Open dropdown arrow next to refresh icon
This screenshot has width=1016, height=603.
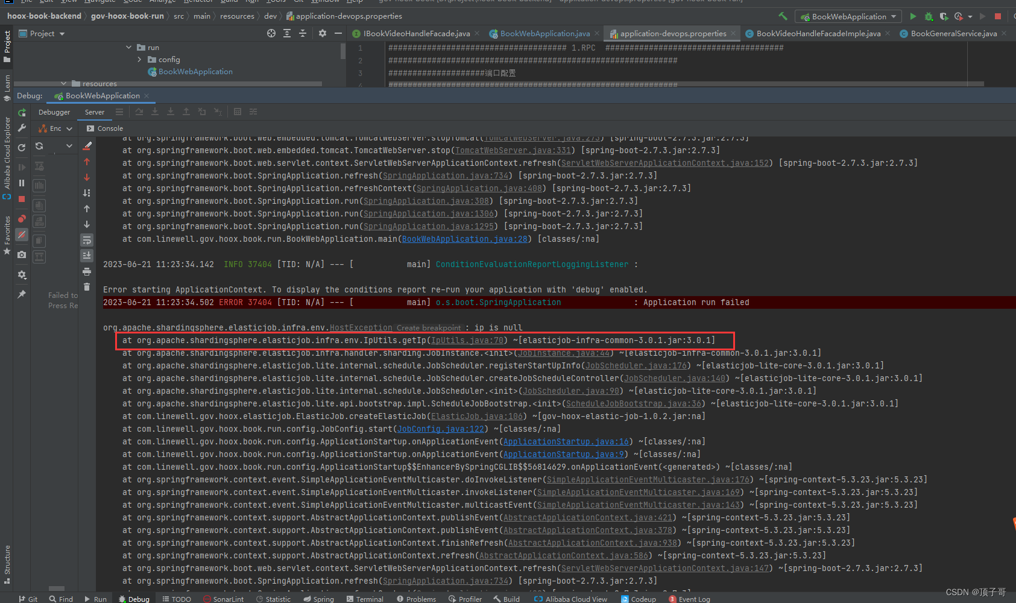pos(69,146)
